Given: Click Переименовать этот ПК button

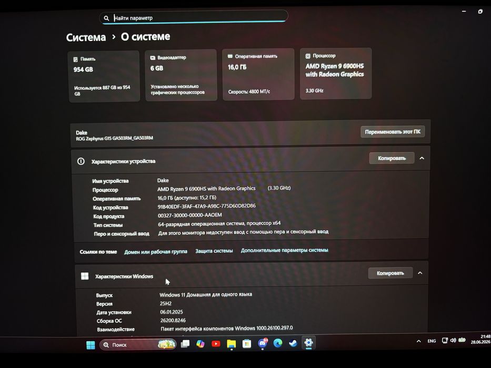Looking at the screenshot, I should (x=393, y=132).
